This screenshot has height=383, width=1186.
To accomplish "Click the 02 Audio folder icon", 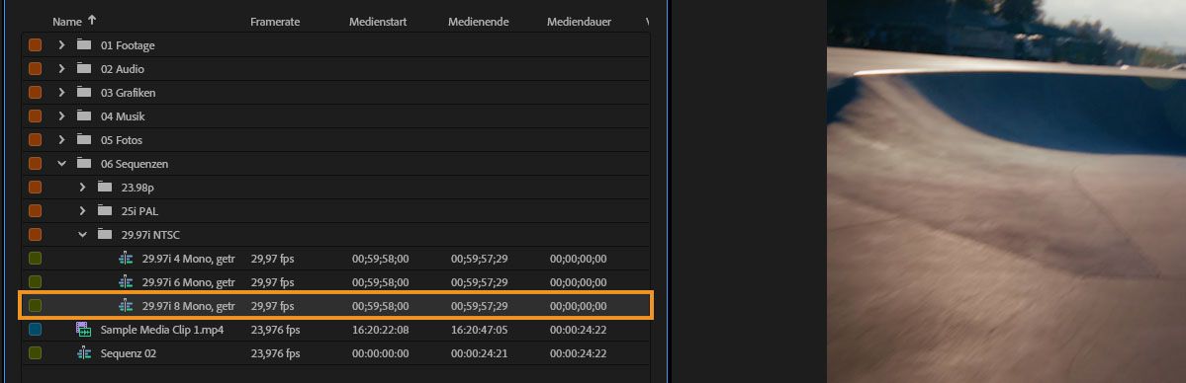I will point(84,69).
